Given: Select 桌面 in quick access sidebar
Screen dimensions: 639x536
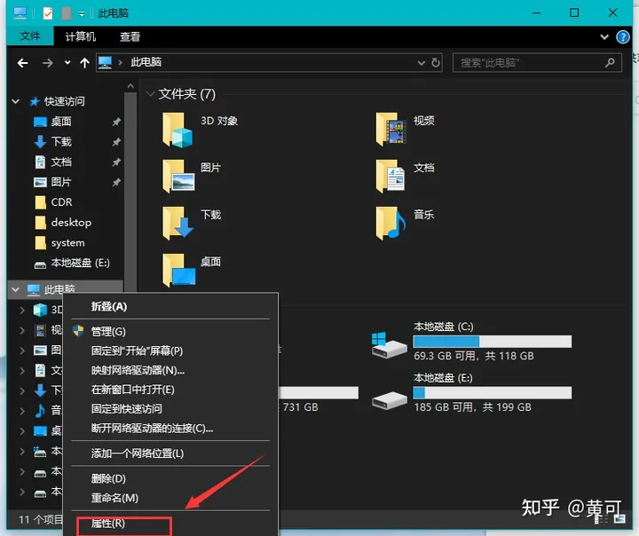Looking at the screenshot, I should pyautogui.click(x=61, y=122).
